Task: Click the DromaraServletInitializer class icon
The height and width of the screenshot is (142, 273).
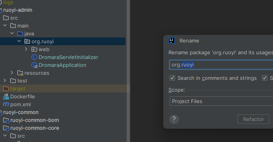Action: pyautogui.click(x=34, y=57)
